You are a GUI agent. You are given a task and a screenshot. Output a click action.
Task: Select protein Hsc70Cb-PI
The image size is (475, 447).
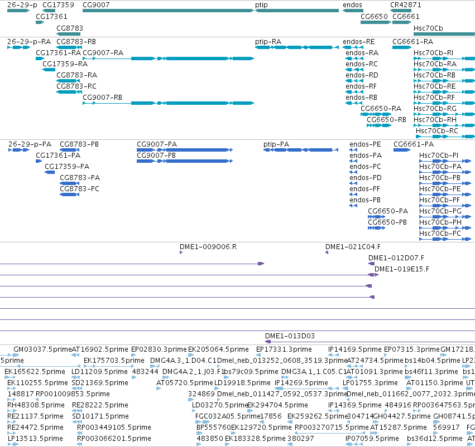click(445, 161)
